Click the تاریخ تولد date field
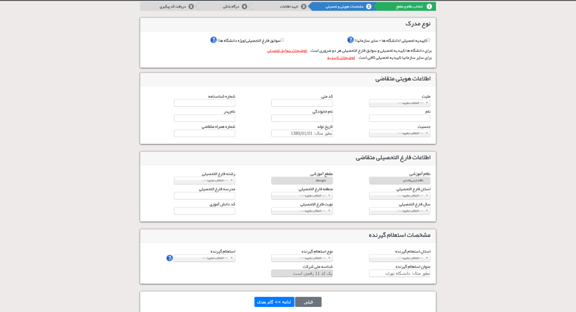This screenshot has width=576, height=312. 302,133
